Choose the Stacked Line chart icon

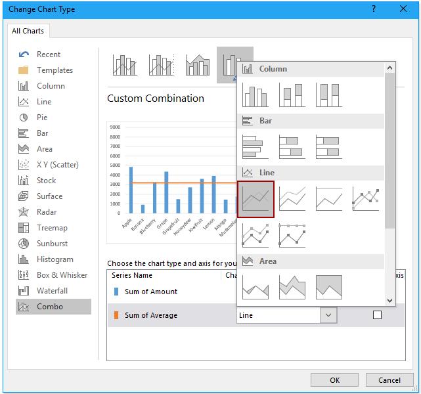[292, 198]
